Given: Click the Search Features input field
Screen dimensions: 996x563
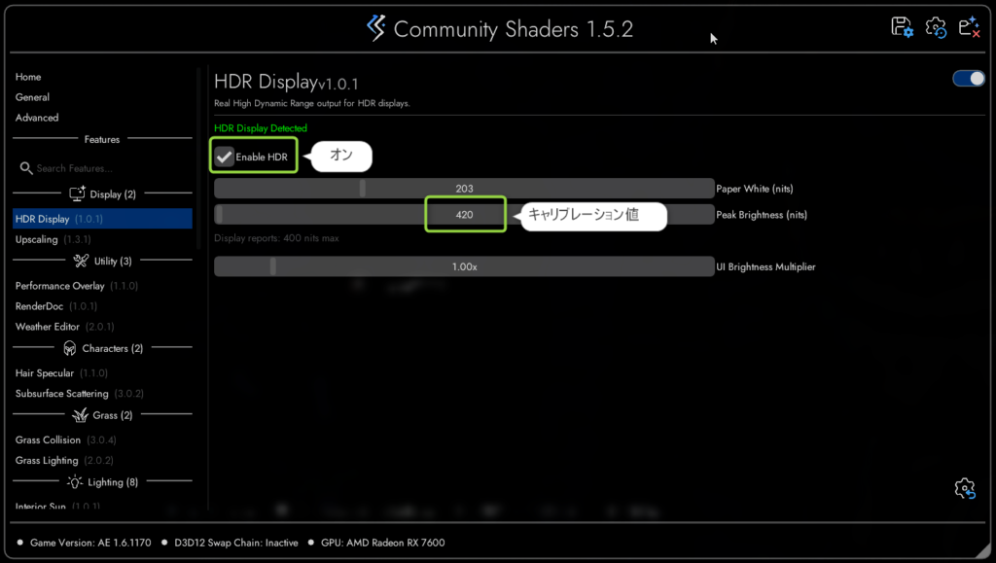Looking at the screenshot, I should tap(105, 168).
